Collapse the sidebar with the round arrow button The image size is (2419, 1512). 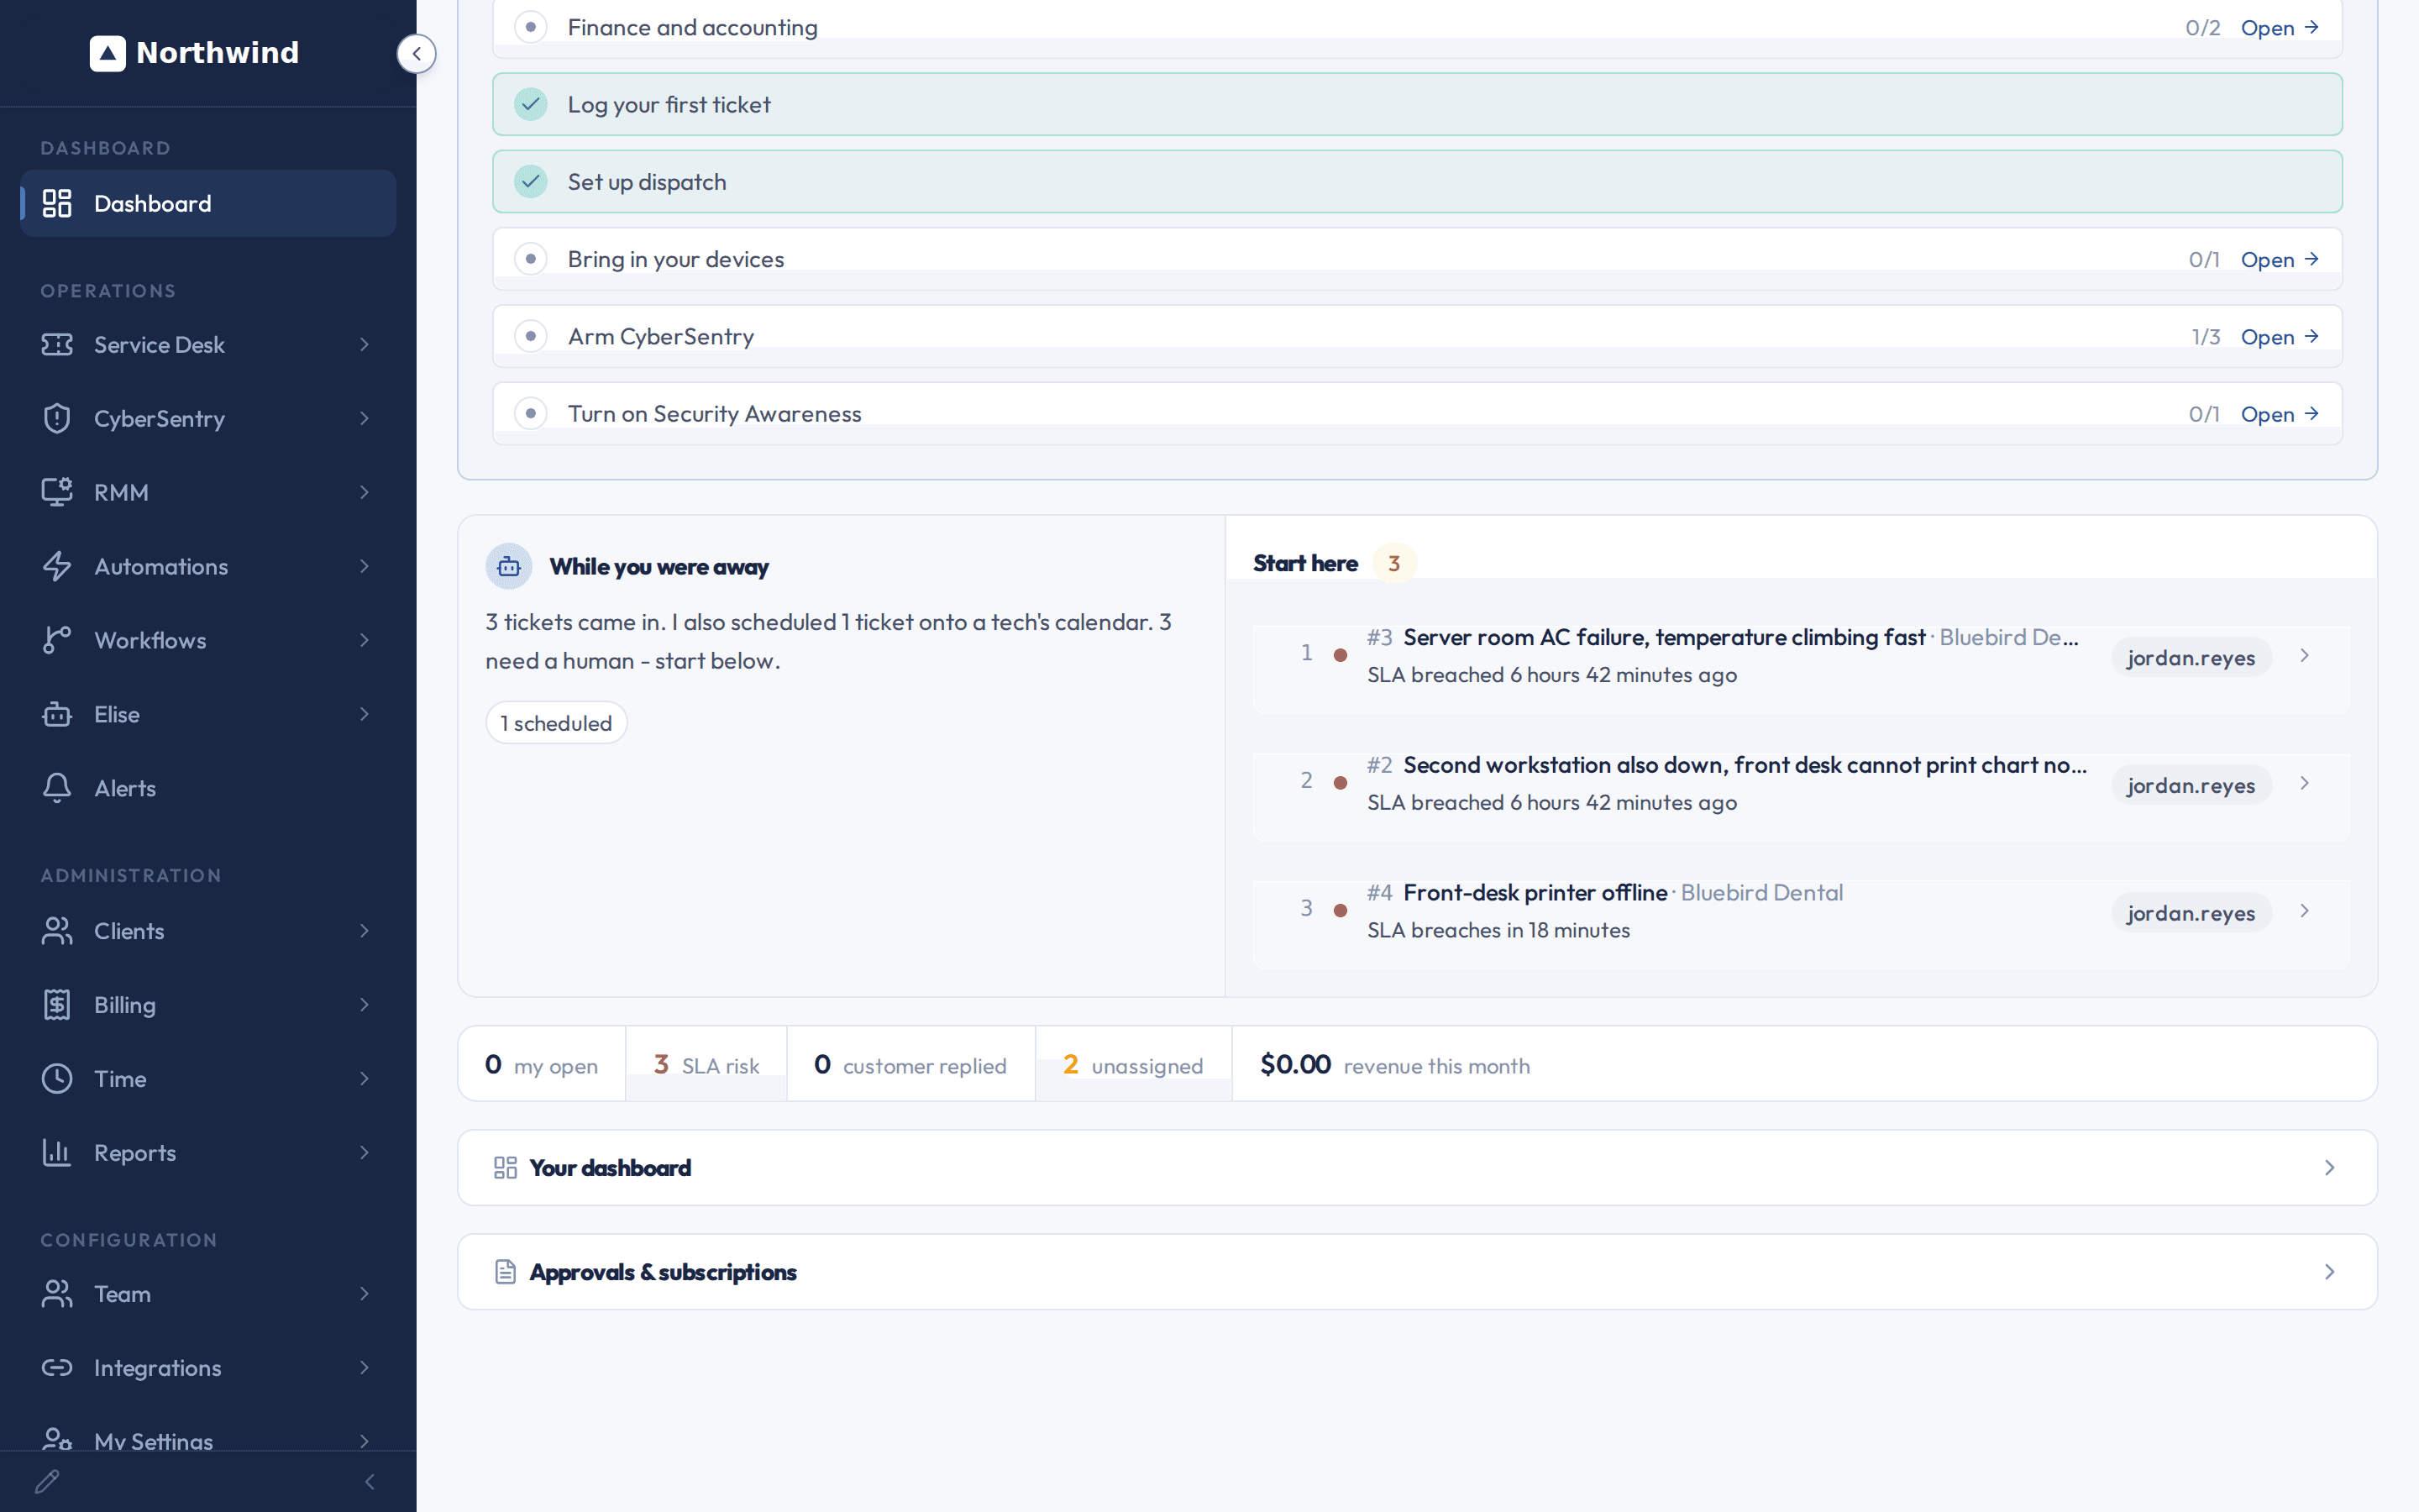tap(416, 54)
